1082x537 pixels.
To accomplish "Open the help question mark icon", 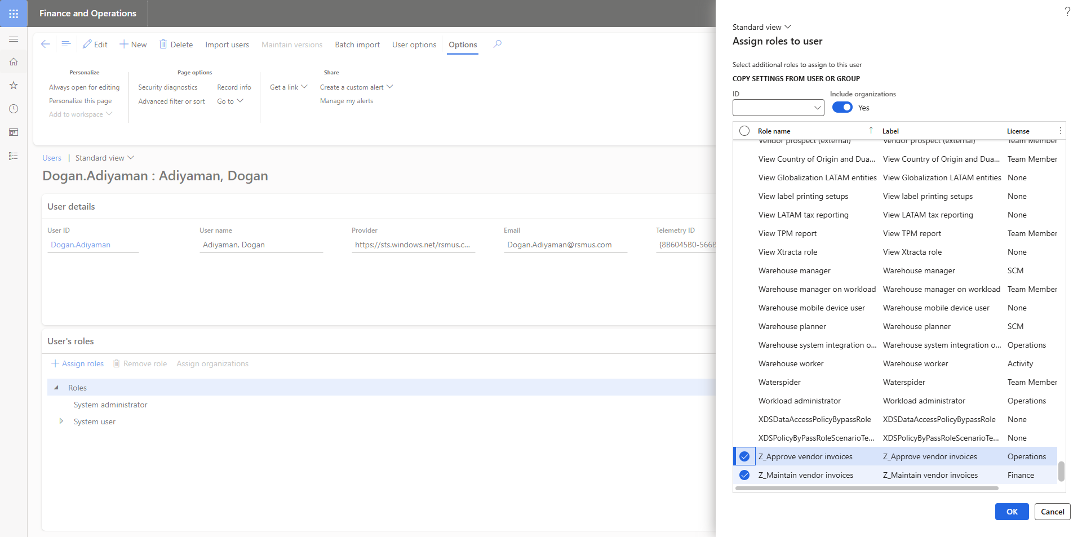I will pyautogui.click(x=1067, y=11).
